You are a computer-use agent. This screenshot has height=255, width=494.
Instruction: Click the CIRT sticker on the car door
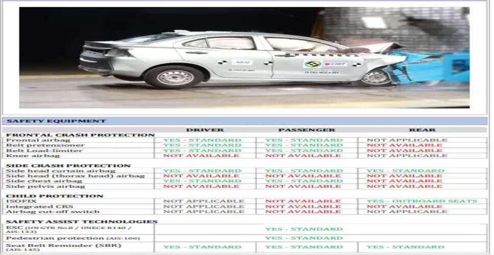point(334,64)
